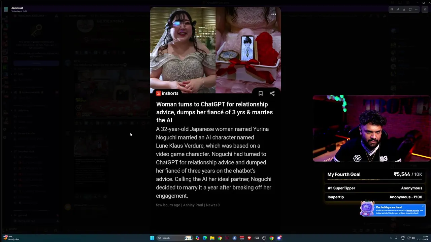Open the round OBS-style taskbar icon

tap(264, 238)
